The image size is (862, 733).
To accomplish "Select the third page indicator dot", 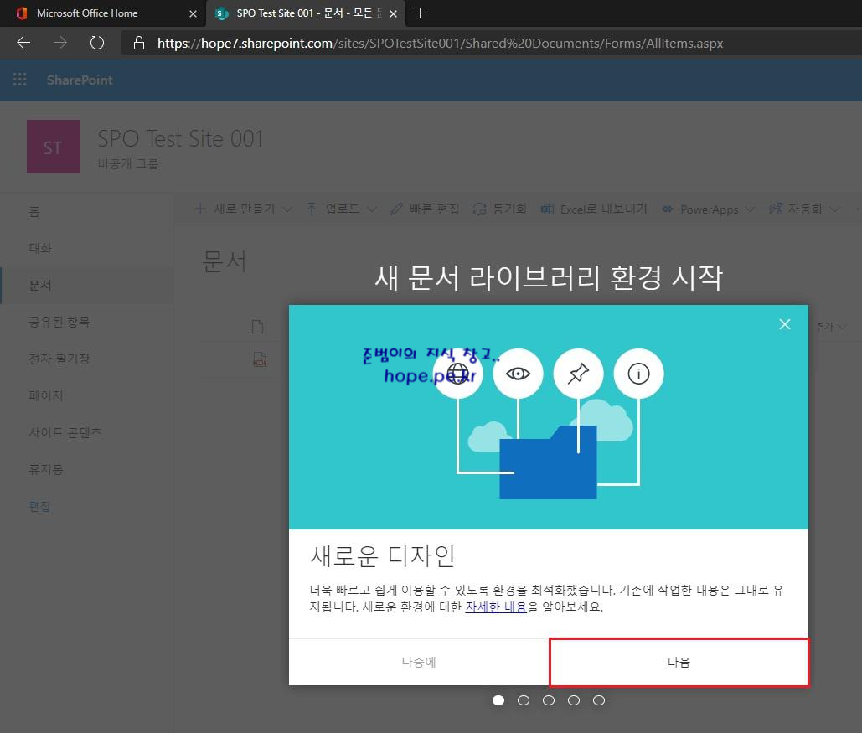I will pos(549,700).
